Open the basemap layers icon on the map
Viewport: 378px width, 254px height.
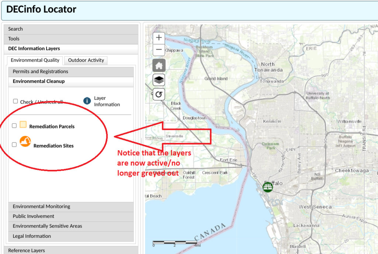point(159,80)
